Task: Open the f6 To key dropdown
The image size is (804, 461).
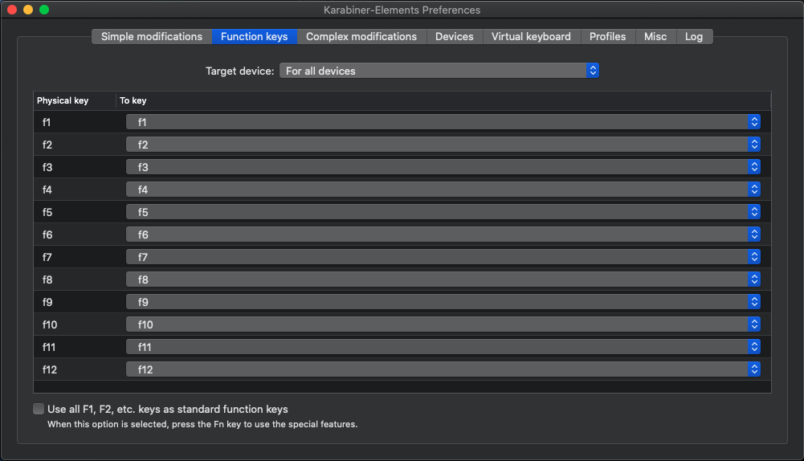Action: [x=443, y=235]
